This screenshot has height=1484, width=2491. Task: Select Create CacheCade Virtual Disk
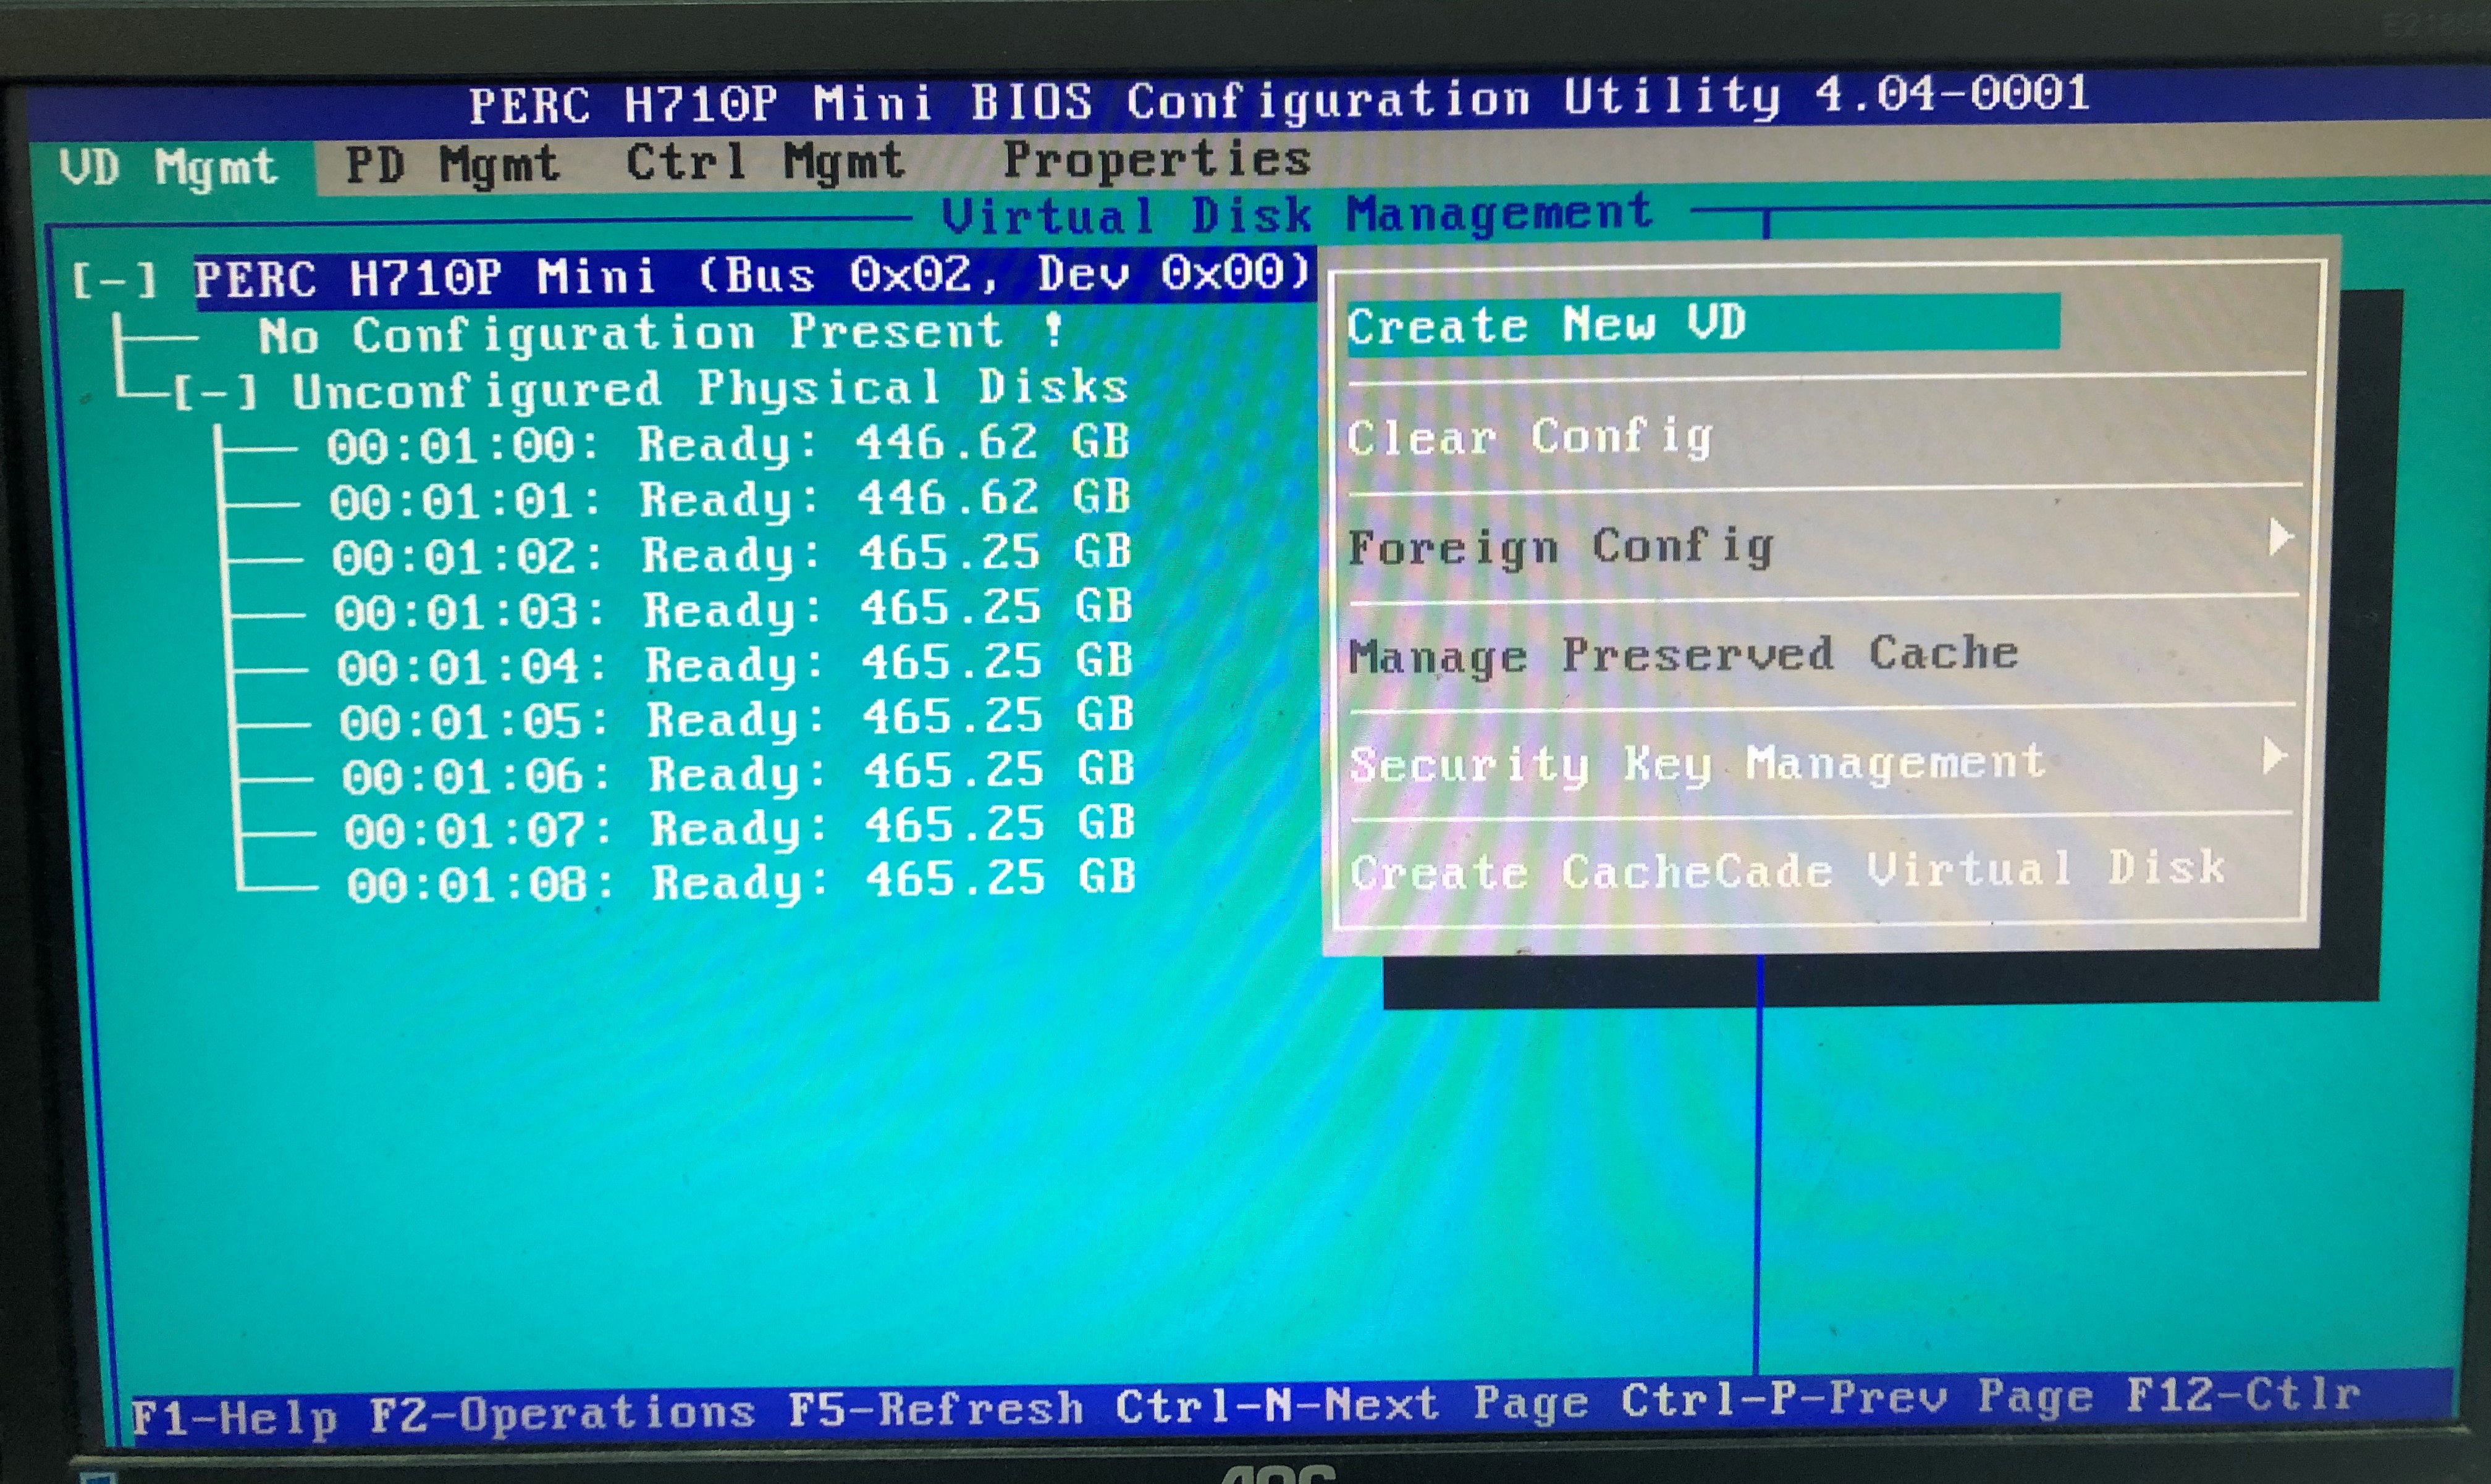[1788, 869]
